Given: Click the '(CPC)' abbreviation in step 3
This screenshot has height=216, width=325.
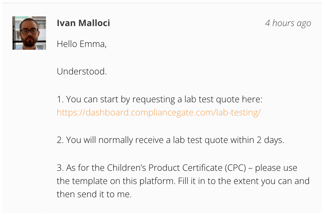Looking at the screenshot, I should coord(235,168).
